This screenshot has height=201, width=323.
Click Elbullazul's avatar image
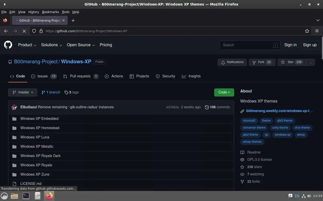tap(14, 107)
